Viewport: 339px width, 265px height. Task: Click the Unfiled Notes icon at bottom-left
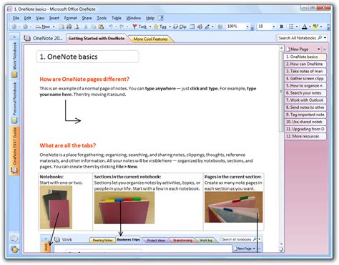pyautogui.click(x=14, y=238)
